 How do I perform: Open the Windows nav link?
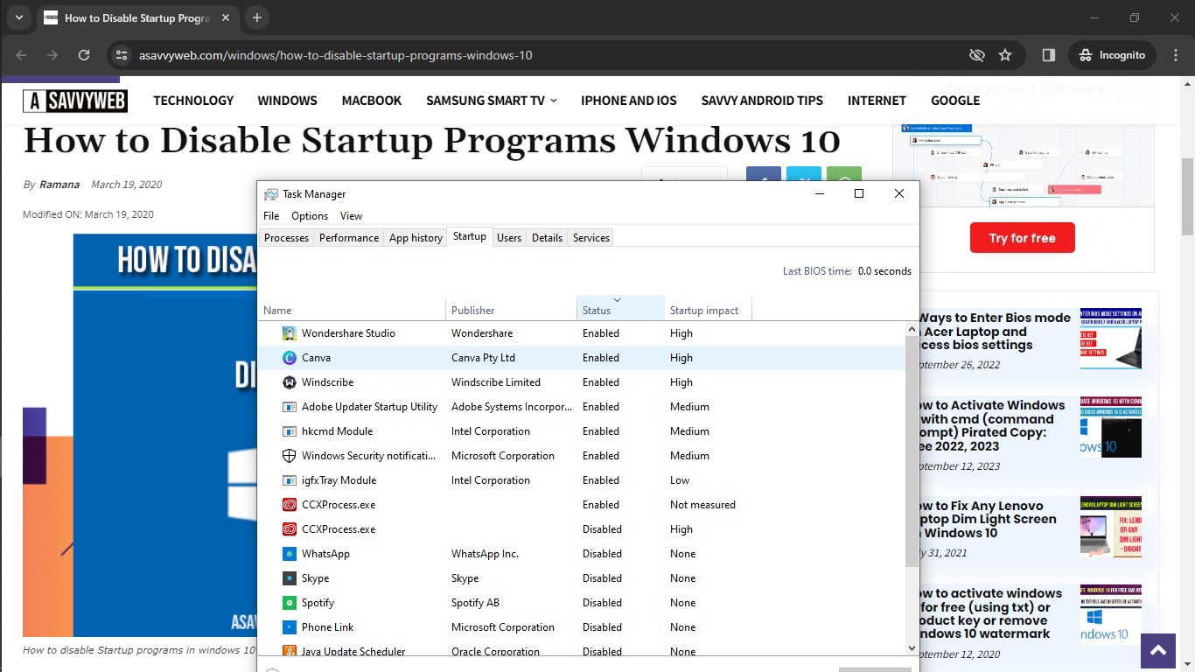click(x=287, y=101)
